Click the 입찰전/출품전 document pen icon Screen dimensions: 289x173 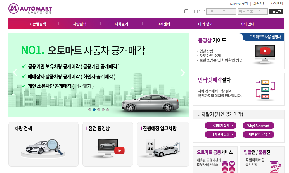275,167
